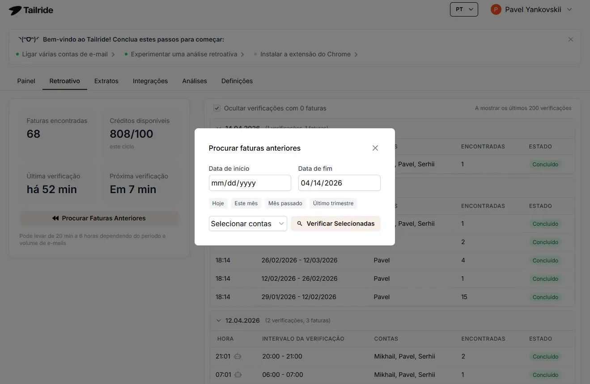
Task: Collapse the 12.04.2026 verification group
Action: [218, 321]
